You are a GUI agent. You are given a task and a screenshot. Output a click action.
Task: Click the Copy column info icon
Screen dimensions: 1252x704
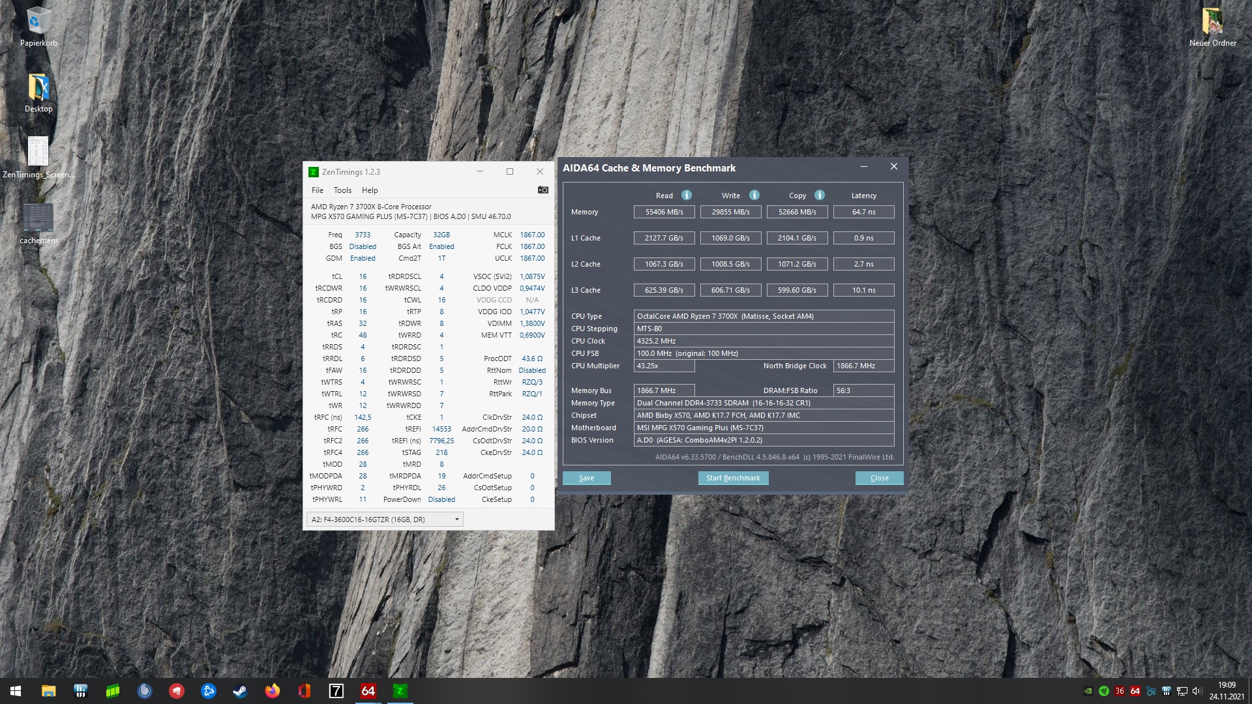pos(820,195)
